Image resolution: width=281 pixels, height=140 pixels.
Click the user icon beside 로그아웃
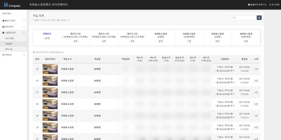[270, 5]
